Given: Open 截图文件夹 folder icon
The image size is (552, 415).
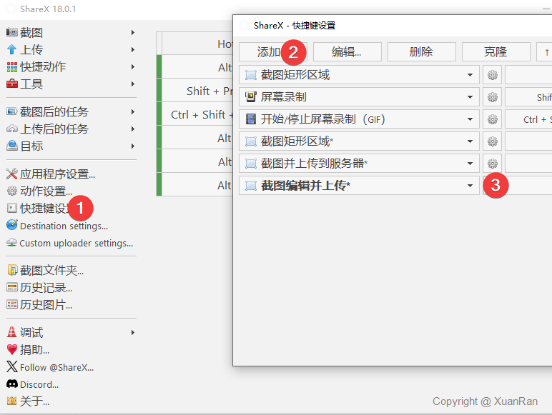Looking at the screenshot, I should click(x=12, y=271).
